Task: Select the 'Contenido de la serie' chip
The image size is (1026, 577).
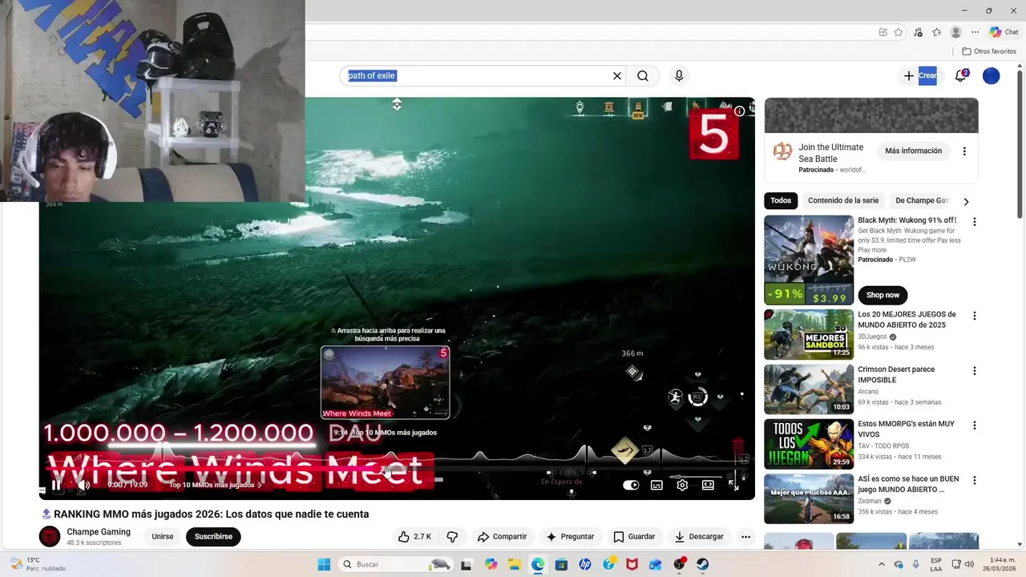Action: [843, 201]
